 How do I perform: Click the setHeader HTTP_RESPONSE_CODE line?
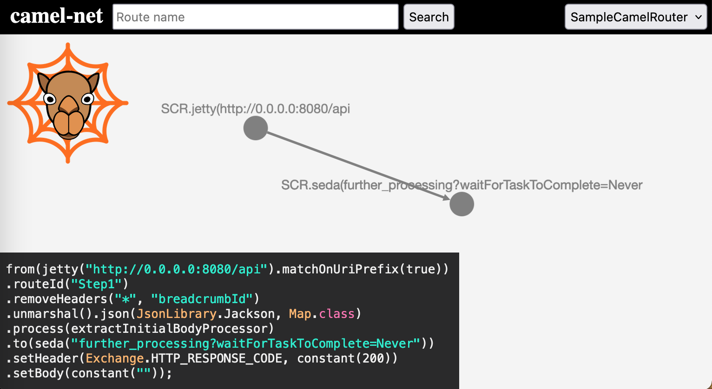coord(202,358)
